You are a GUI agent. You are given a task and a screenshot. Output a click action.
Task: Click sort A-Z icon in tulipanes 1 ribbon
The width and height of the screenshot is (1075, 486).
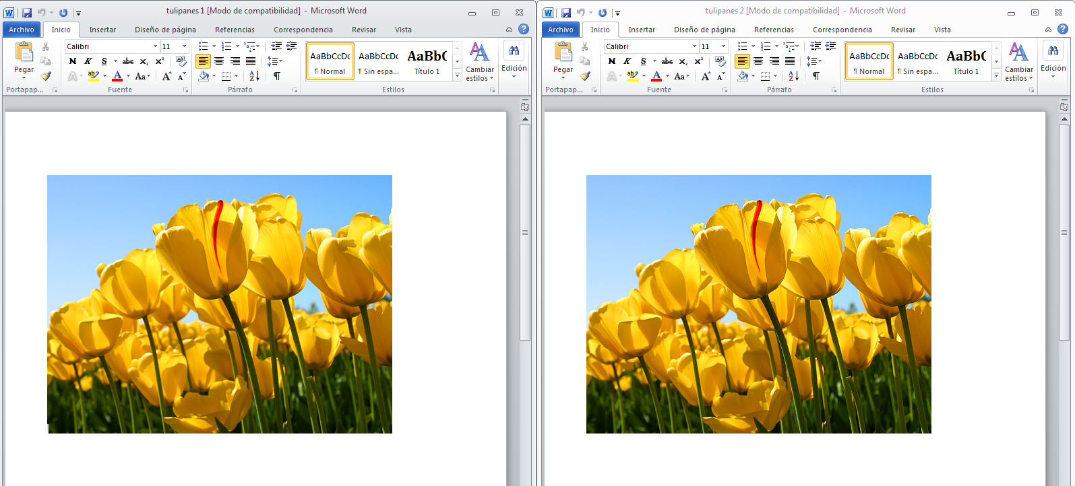coord(253,76)
